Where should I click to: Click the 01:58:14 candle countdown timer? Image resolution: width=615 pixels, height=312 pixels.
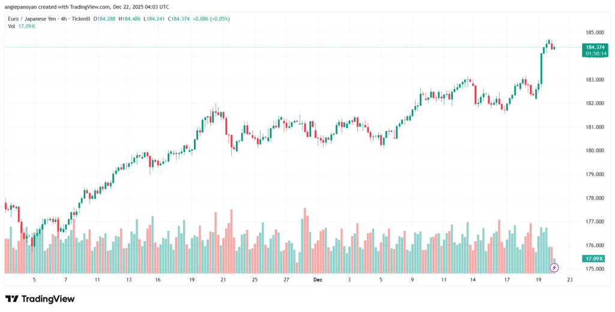click(x=595, y=54)
